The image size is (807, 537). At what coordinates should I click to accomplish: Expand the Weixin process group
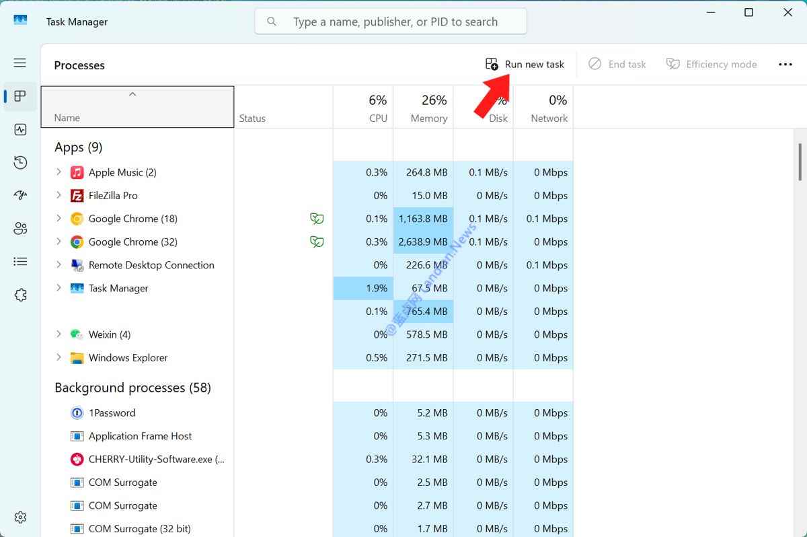coord(59,334)
